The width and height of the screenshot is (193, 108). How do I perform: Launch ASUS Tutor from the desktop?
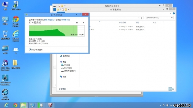coord(16,6)
